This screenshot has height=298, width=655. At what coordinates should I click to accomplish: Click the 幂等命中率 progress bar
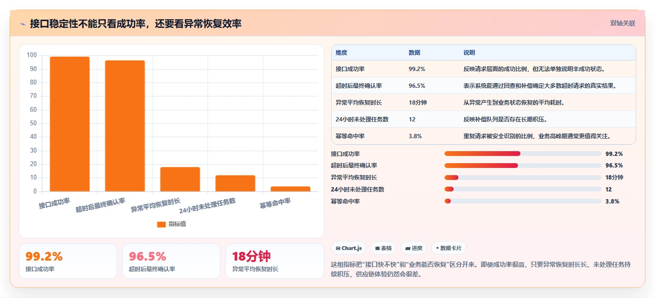pyautogui.click(x=523, y=201)
